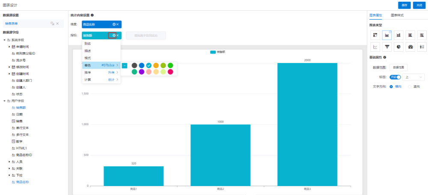428x195 pixels.
Task: Remove the 商品名称 dimension with its X icon
Action: click(118, 24)
